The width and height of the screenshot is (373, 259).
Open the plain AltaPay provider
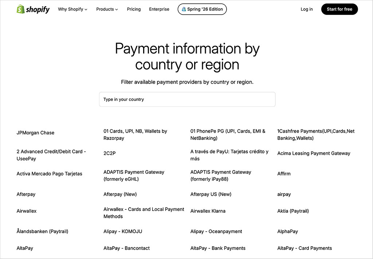coord(25,248)
